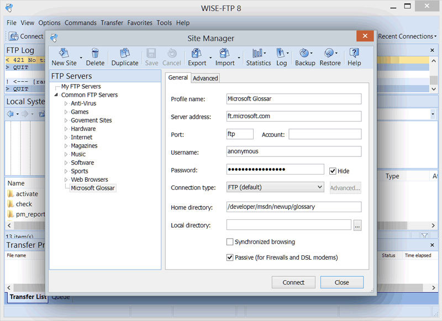
Task: Uncheck the Hide password checkbox
Action: click(x=333, y=171)
